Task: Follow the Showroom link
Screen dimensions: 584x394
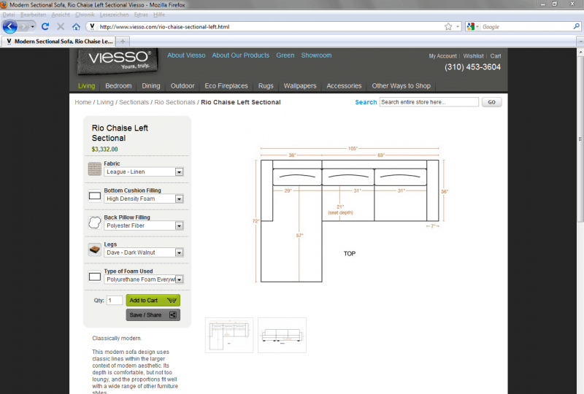Action: [316, 55]
